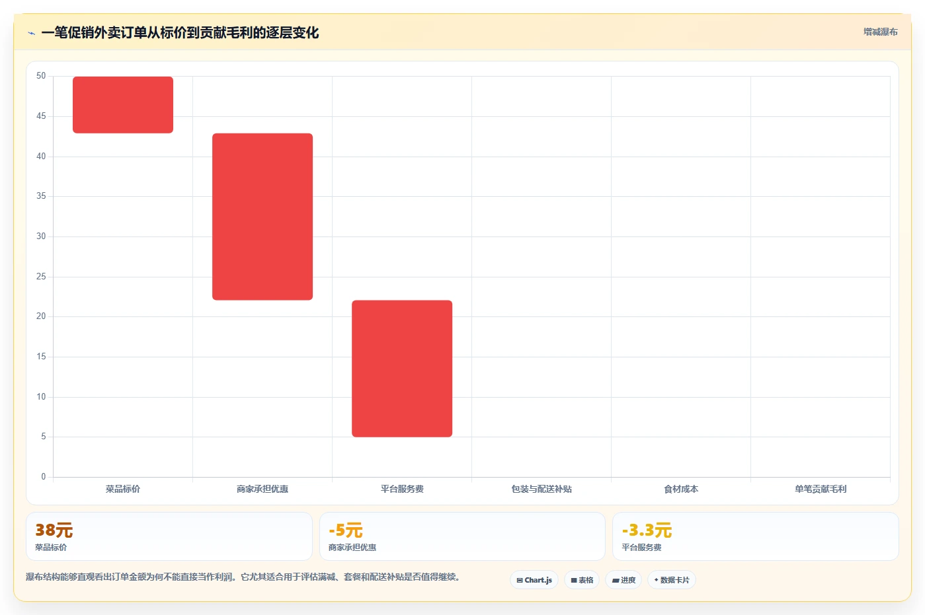Screen dimensions: 925x615
Task: Click the y-axis value 25
Action: coord(41,276)
